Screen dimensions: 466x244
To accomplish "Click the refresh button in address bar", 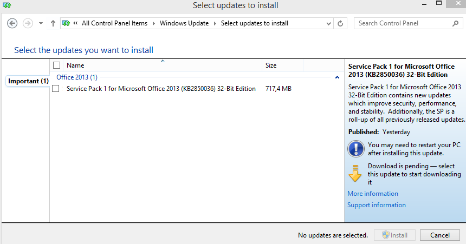I will pyautogui.click(x=340, y=23).
